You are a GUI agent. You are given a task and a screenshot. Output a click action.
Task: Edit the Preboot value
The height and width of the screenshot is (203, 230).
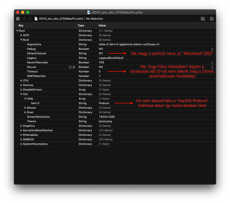tap(104, 103)
